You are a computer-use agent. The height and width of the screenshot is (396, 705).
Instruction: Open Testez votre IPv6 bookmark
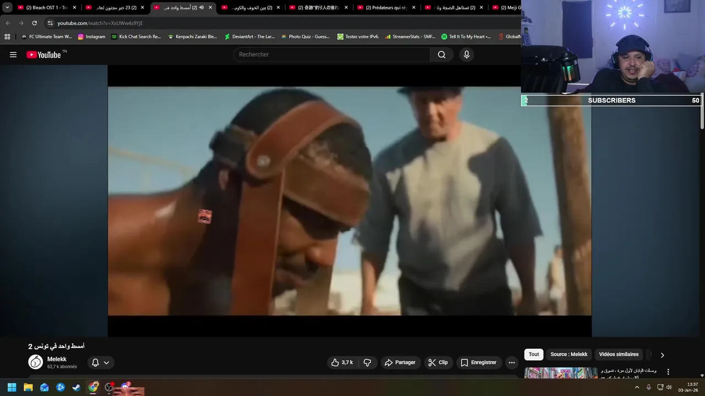pos(358,37)
